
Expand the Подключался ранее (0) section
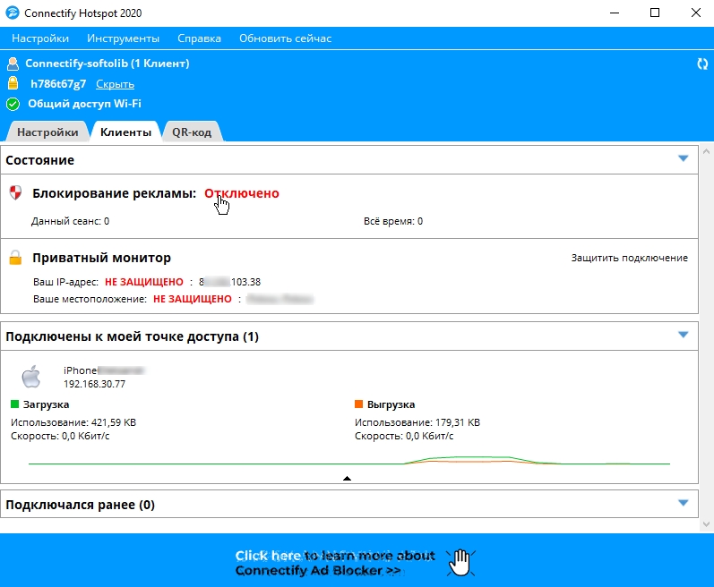click(683, 503)
